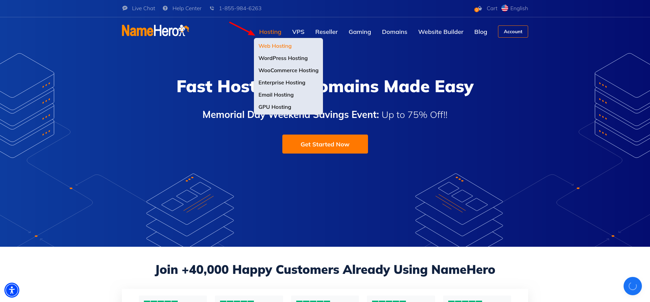Open the Cart link
650x302 pixels.
coord(492,8)
